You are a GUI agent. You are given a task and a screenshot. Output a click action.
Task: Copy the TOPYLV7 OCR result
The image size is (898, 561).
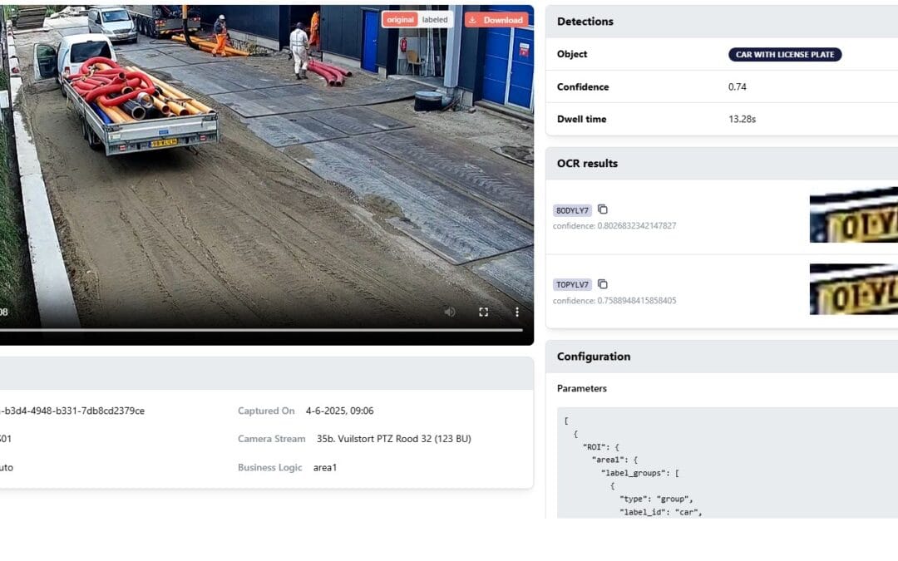pyautogui.click(x=603, y=284)
